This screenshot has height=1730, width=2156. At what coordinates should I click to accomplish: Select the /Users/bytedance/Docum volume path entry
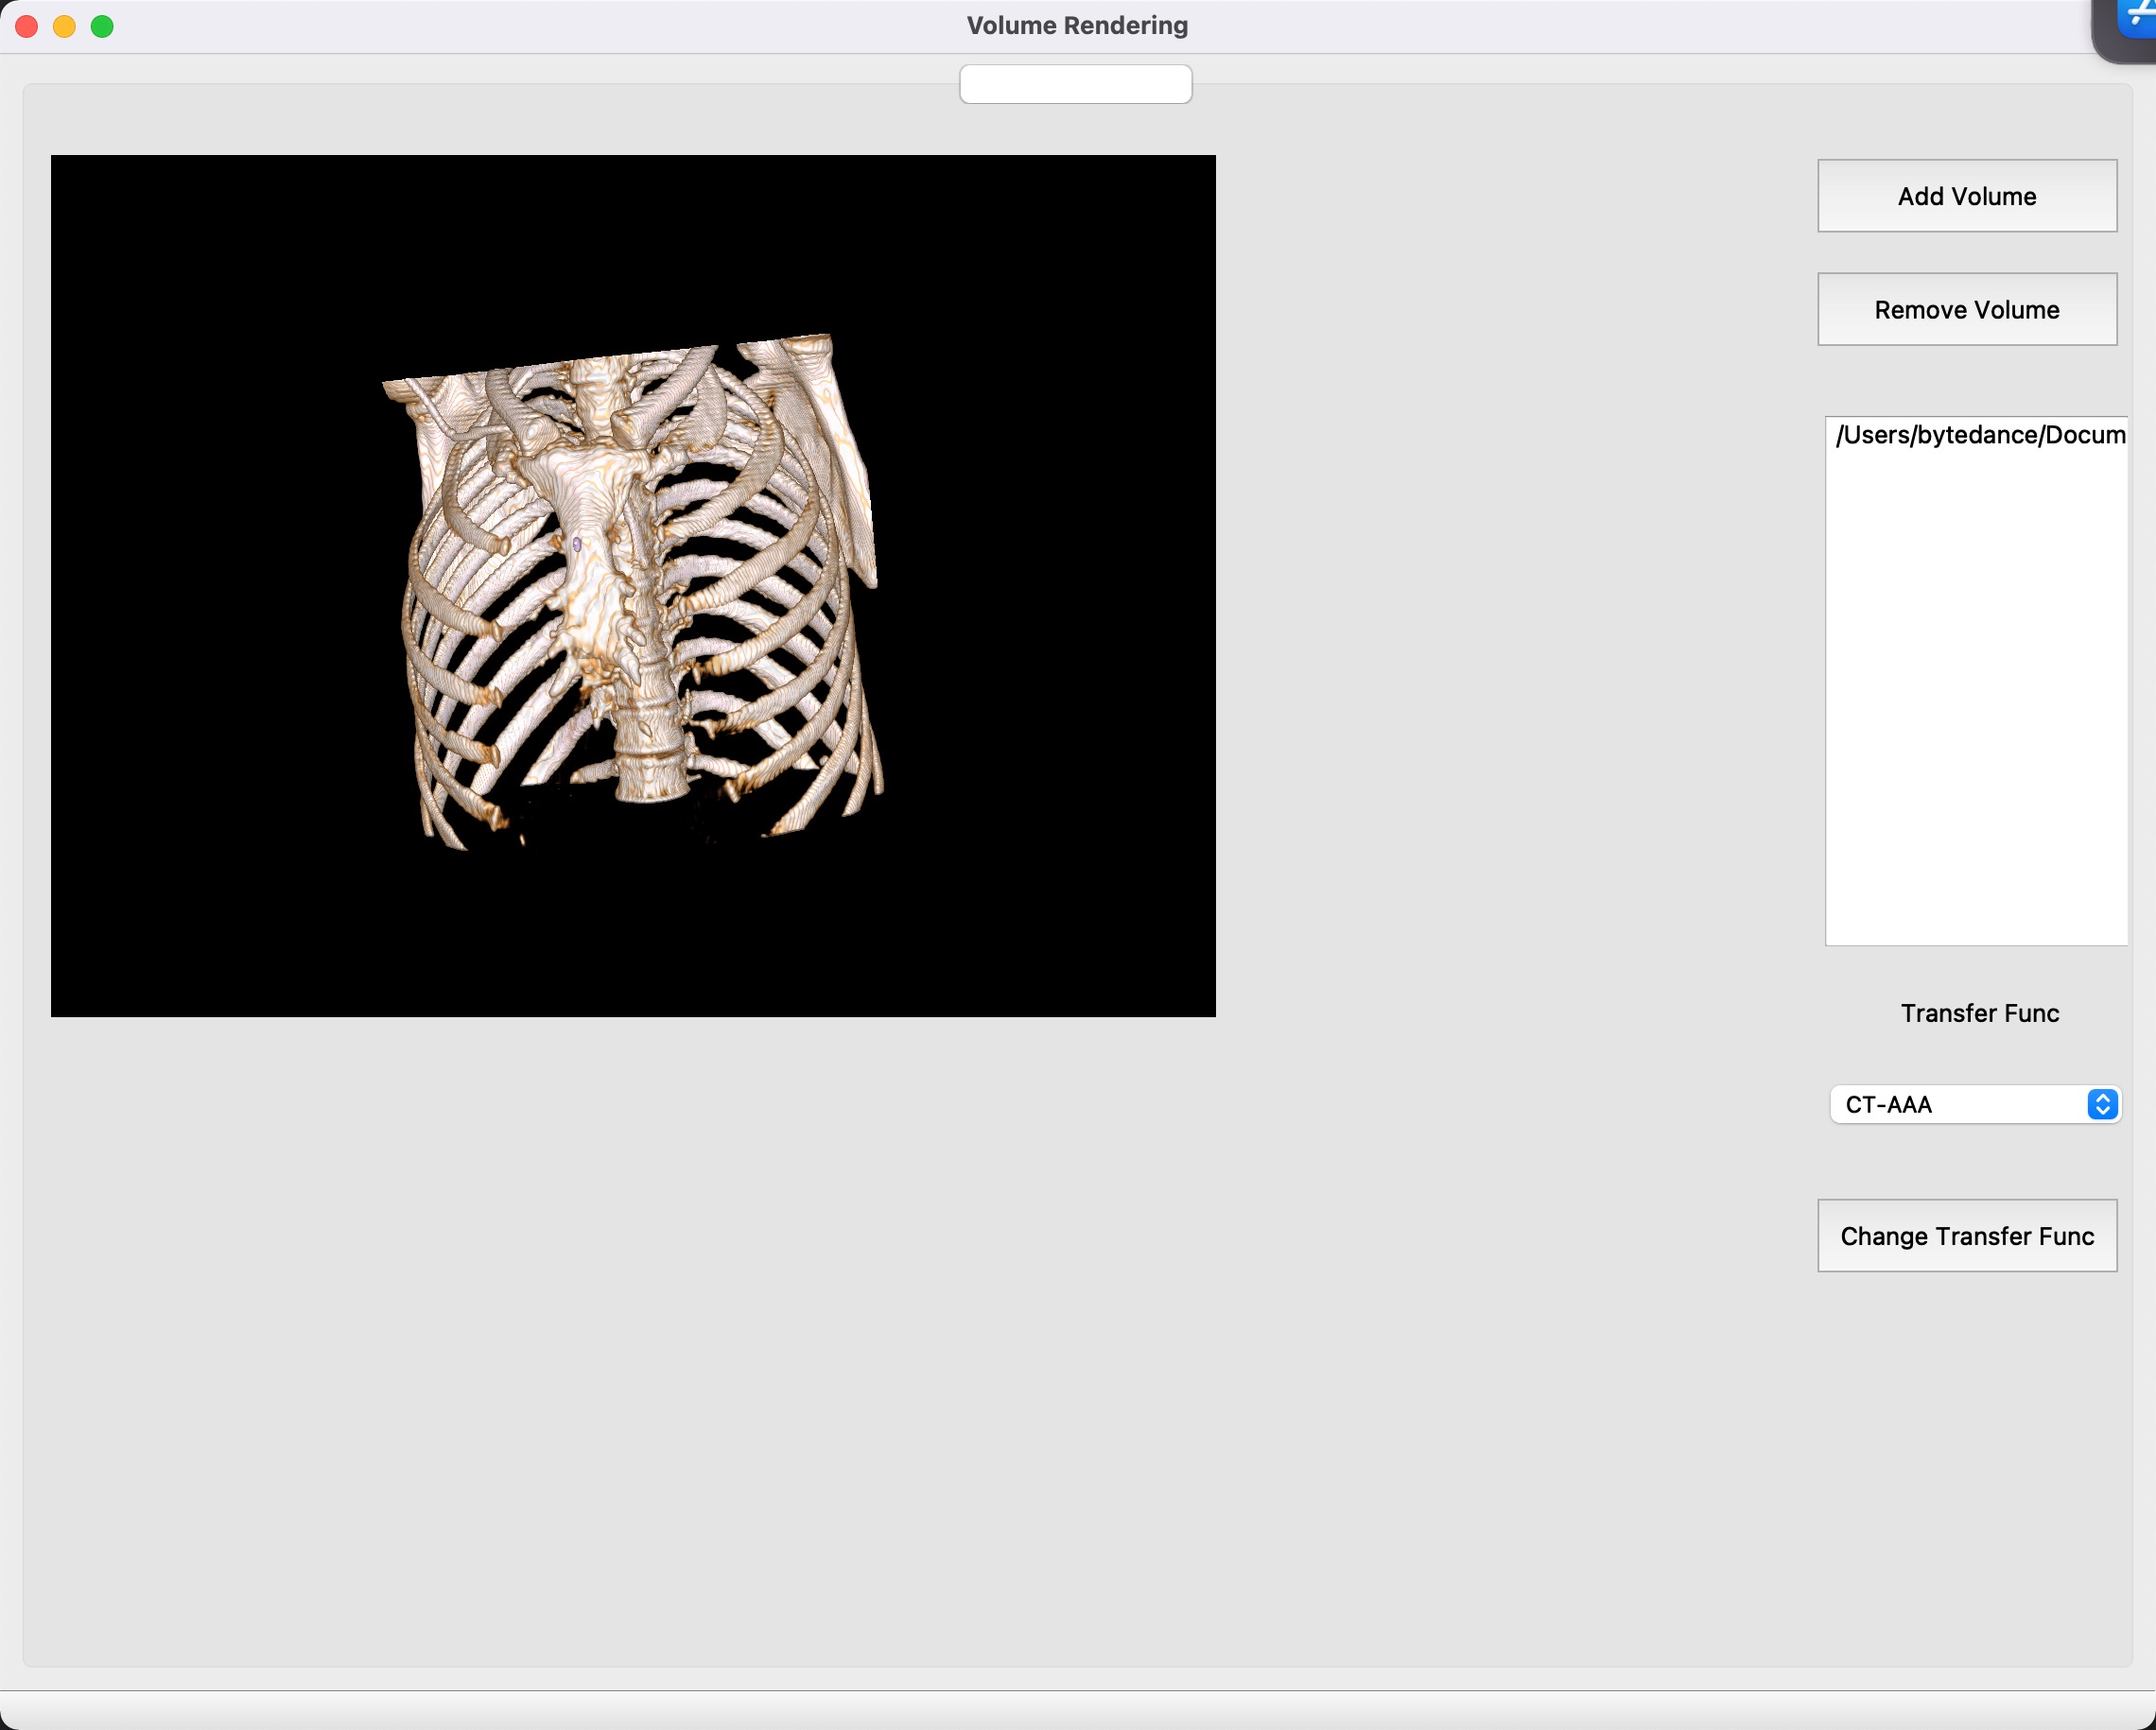1979,435
